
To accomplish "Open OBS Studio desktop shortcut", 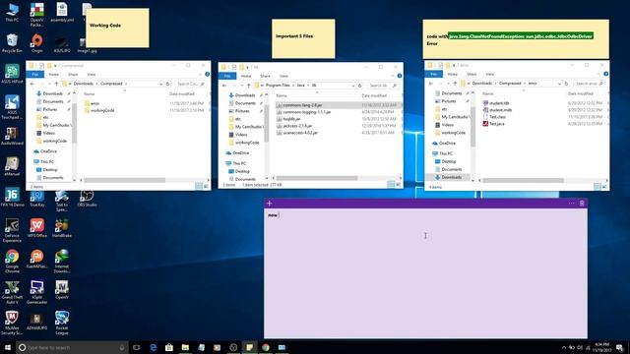I will coord(87,198).
